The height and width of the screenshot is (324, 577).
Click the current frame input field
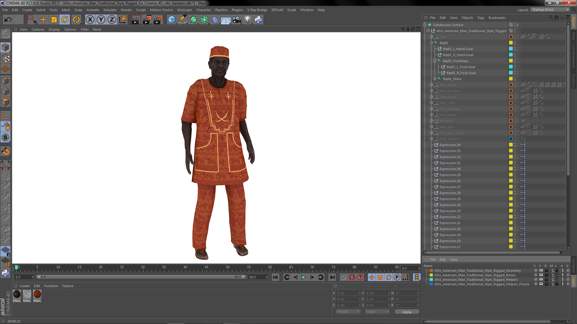point(411,268)
